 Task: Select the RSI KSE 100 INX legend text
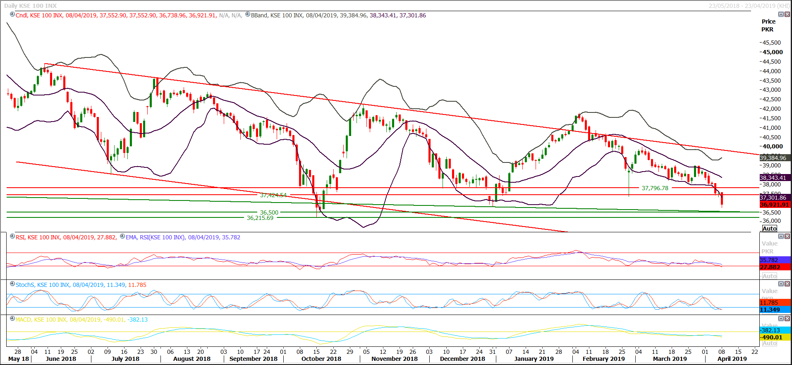66,237
